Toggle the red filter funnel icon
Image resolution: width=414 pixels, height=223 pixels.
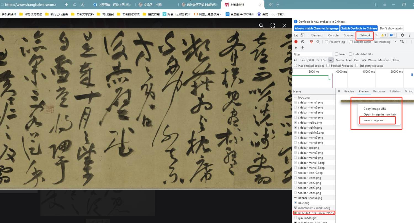coord(311,42)
